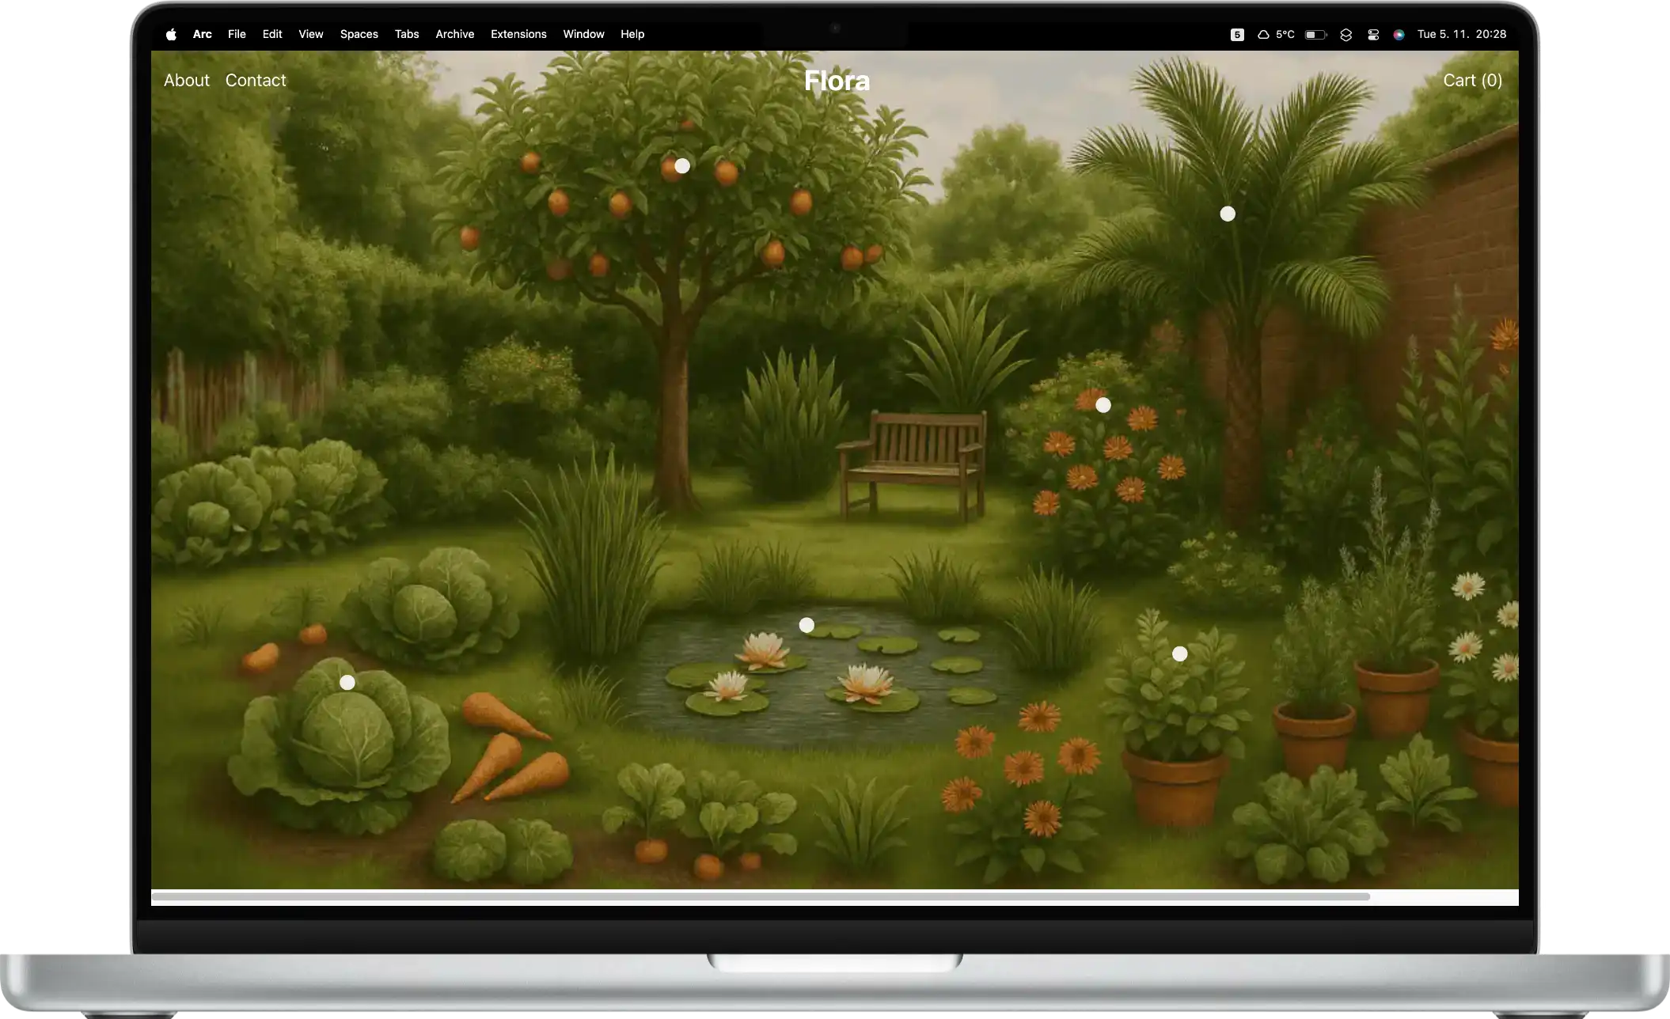Open the Tabs menu
Screen dimensions: 1670x1019
pos(407,35)
